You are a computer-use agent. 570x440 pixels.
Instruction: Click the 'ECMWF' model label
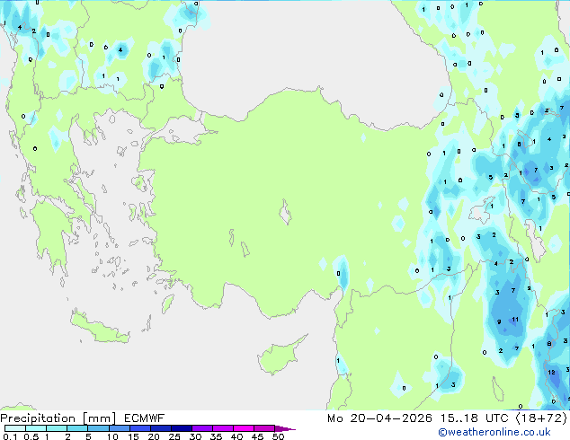[145, 418]
